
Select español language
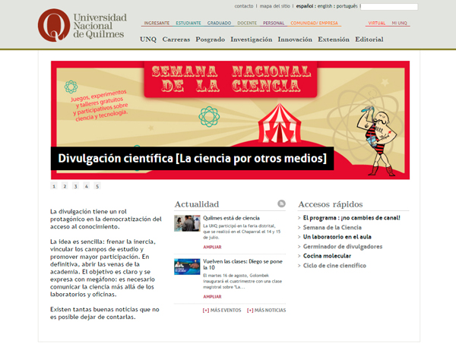coord(305,6)
